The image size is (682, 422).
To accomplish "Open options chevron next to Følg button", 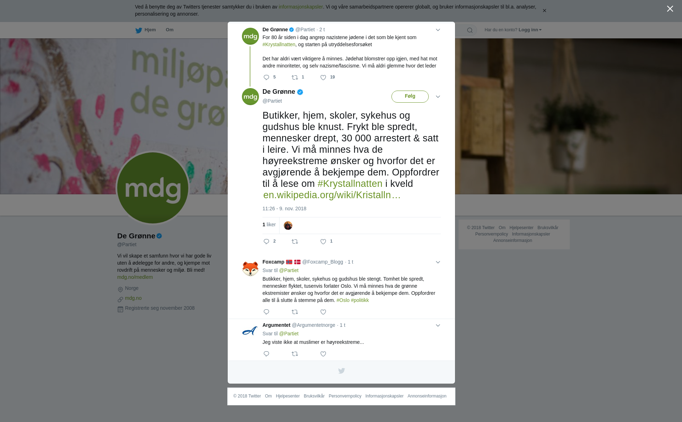I will pyautogui.click(x=438, y=97).
